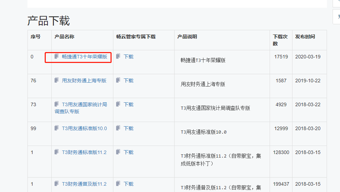Open the 用友财务通上海专版 product link
This screenshot has height=192, width=340.
tap(84, 81)
